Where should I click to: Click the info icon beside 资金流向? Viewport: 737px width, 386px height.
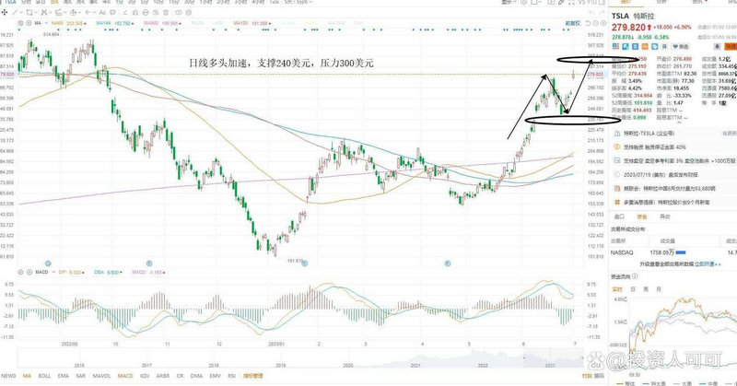pyautogui.click(x=635, y=276)
